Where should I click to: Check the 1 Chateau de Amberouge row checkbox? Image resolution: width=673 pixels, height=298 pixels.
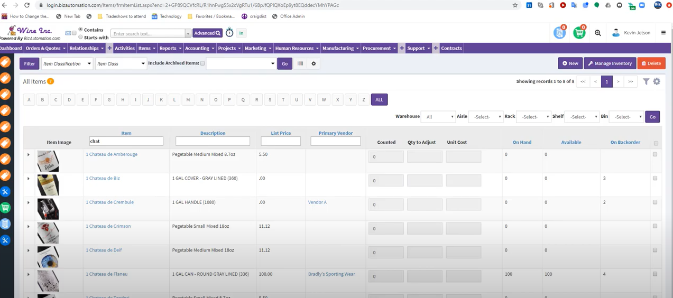(655, 154)
